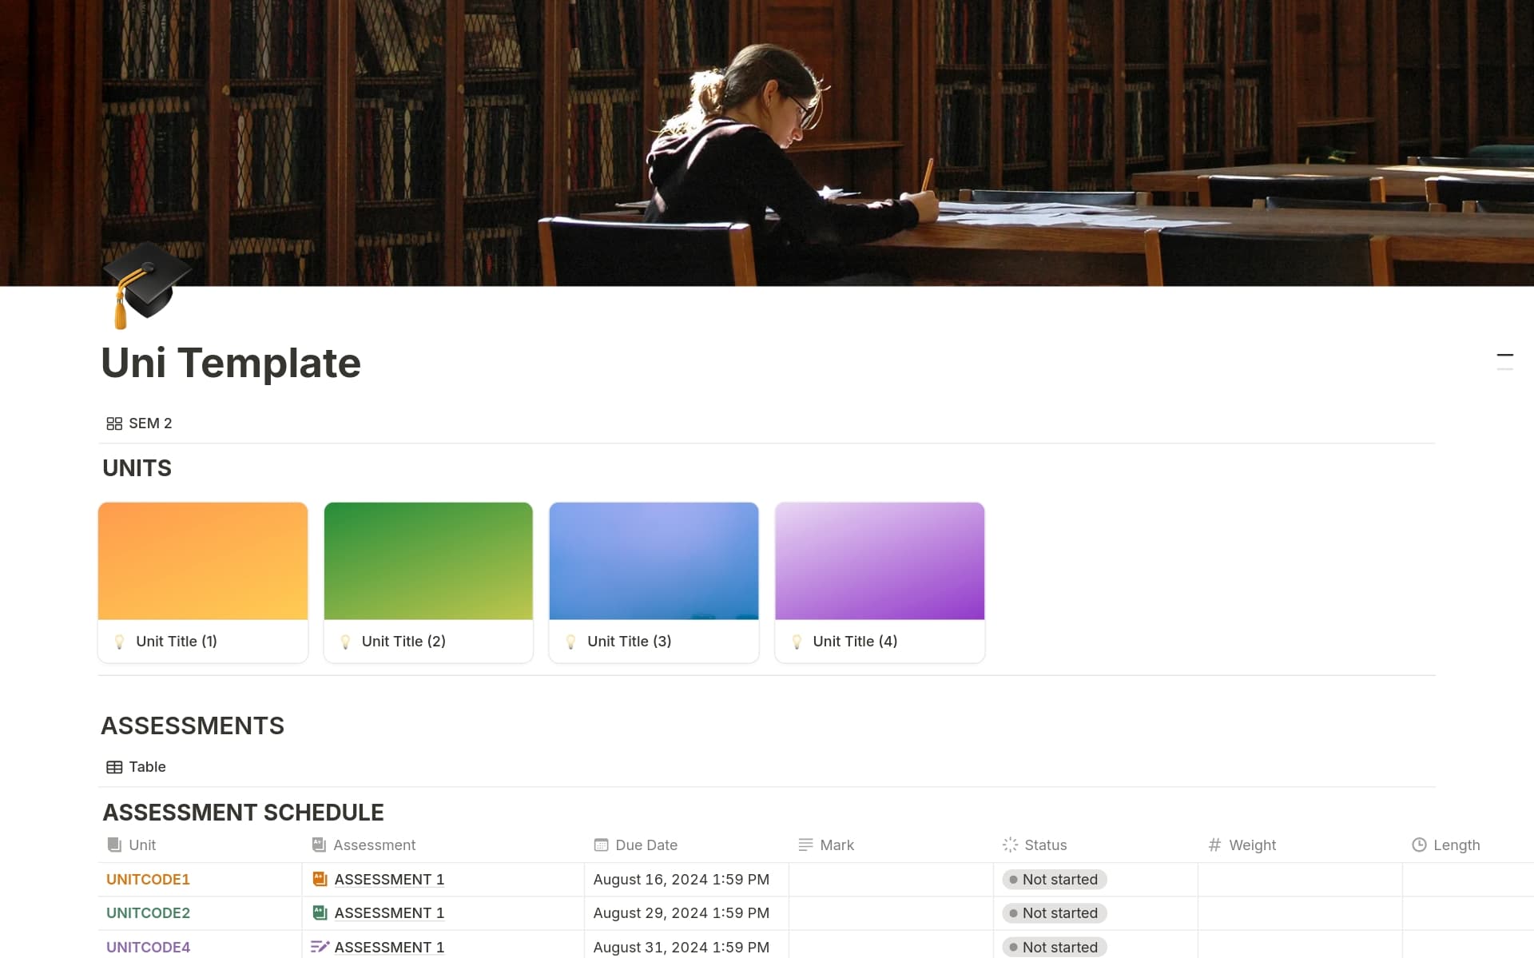This screenshot has height=958, width=1534.
Task: Open the UNITCODE2 unit page
Action: (148, 912)
